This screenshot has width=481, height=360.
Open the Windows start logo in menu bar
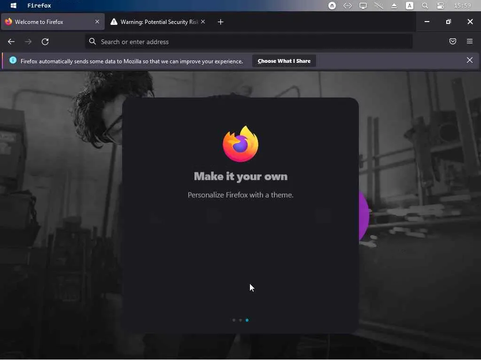14,6
